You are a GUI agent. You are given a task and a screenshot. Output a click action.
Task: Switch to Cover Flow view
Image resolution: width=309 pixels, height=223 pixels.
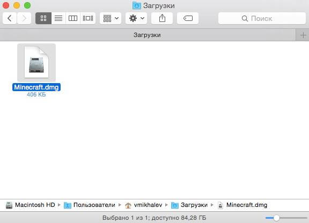pos(88,18)
